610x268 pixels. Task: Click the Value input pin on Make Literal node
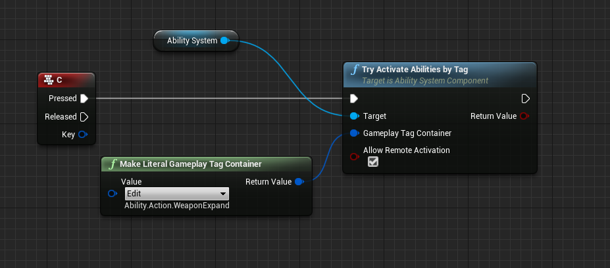[x=113, y=193]
